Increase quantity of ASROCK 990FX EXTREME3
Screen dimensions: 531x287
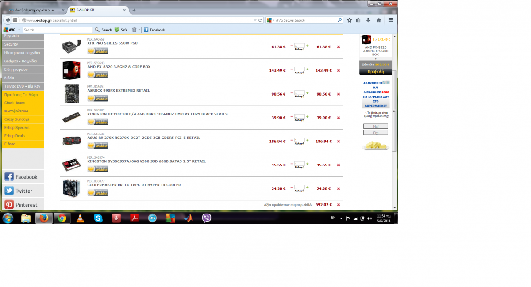coord(308,93)
